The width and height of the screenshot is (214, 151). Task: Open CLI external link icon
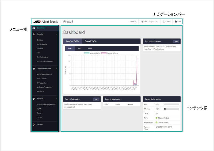point(41,118)
